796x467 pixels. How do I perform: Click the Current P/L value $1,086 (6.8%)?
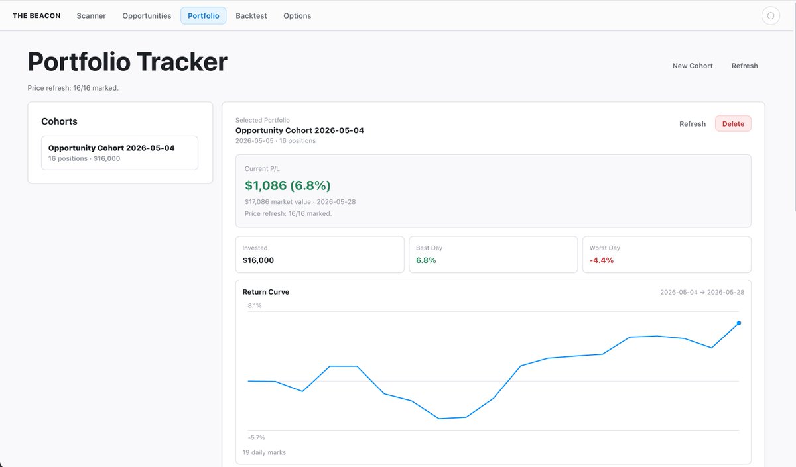click(288, 185)
